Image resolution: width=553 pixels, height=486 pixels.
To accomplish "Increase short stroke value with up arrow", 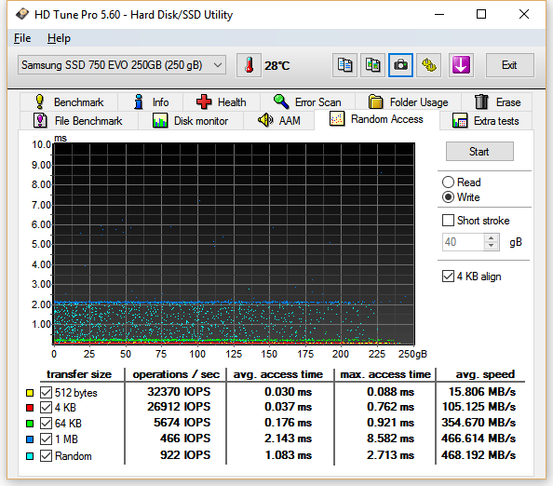I will click(x=491, y=238).
